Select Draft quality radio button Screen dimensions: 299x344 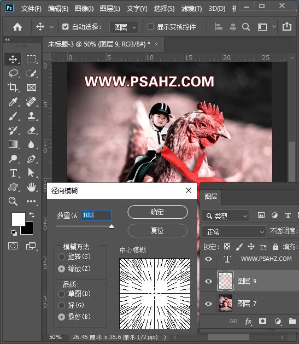tap(61, 294)
